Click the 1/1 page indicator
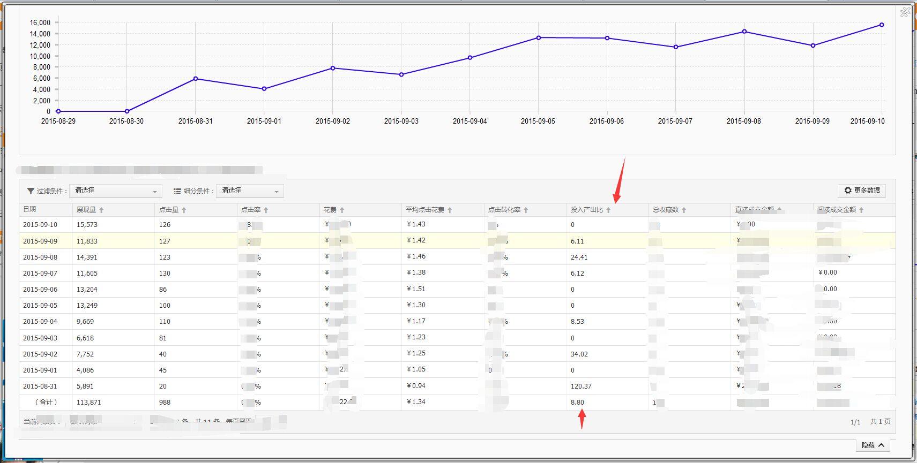This screenshot has width=917, height=463. [855, 422]
